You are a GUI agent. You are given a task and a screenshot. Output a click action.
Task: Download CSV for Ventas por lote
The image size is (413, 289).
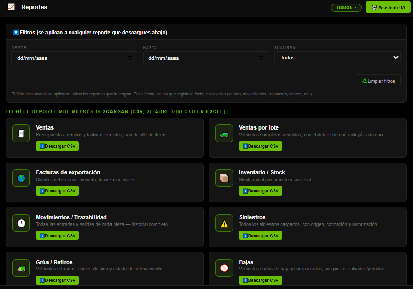pyautogui.click(x=260, y=146)
